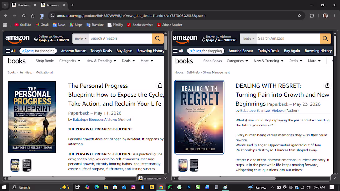Open Buy Again in the left pane
The image size is (340, 191).
[x=124, y=51]
